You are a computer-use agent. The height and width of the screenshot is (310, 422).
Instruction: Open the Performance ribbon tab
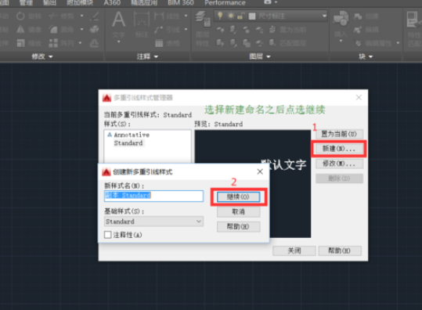tap(225, 2)
